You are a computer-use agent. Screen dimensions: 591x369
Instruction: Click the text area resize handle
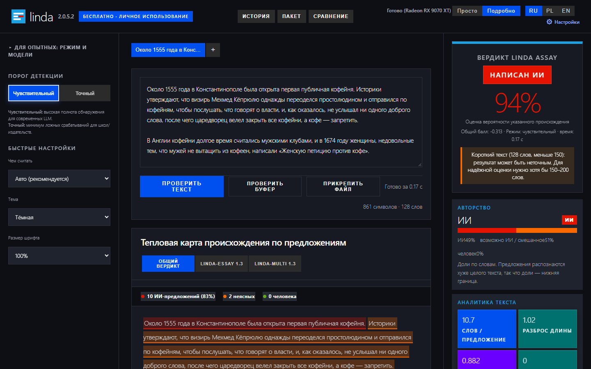[x=419, y=164]
